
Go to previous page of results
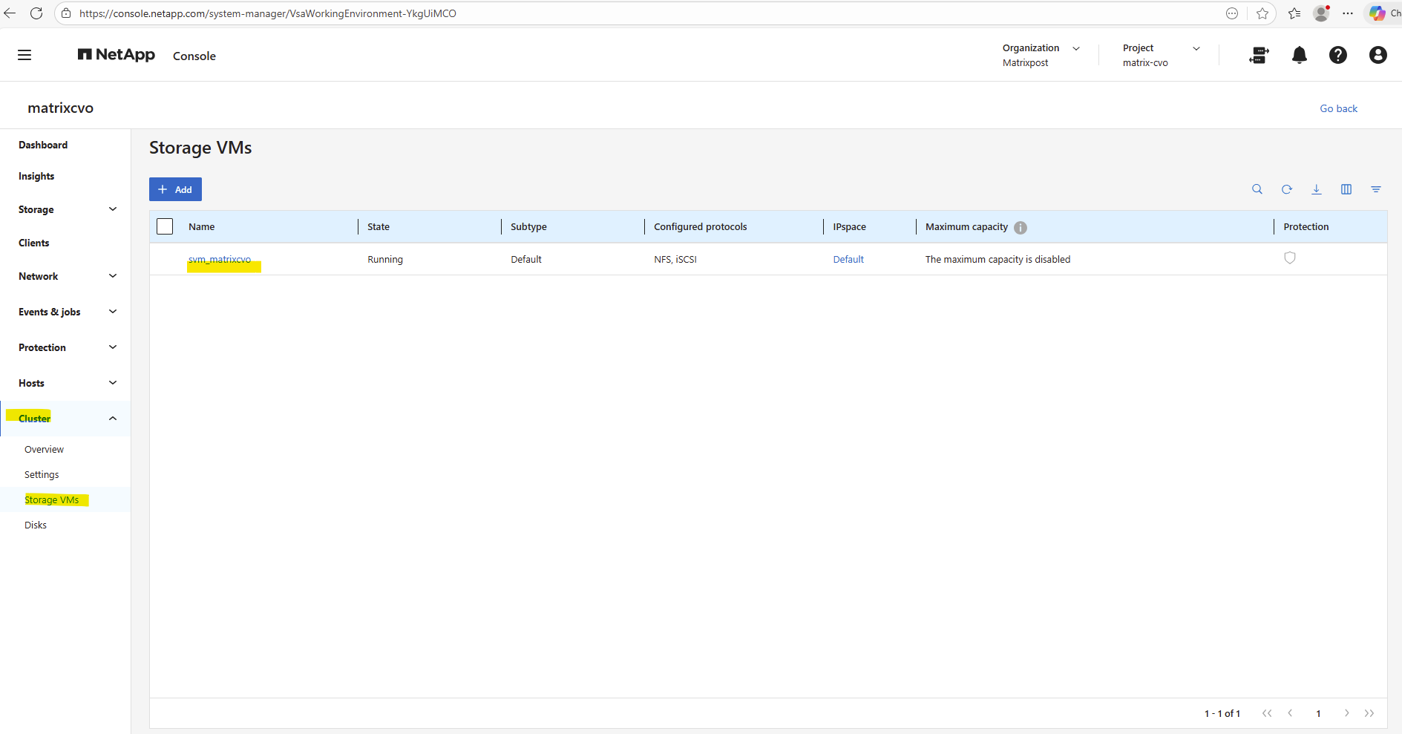pos(1290,713)
